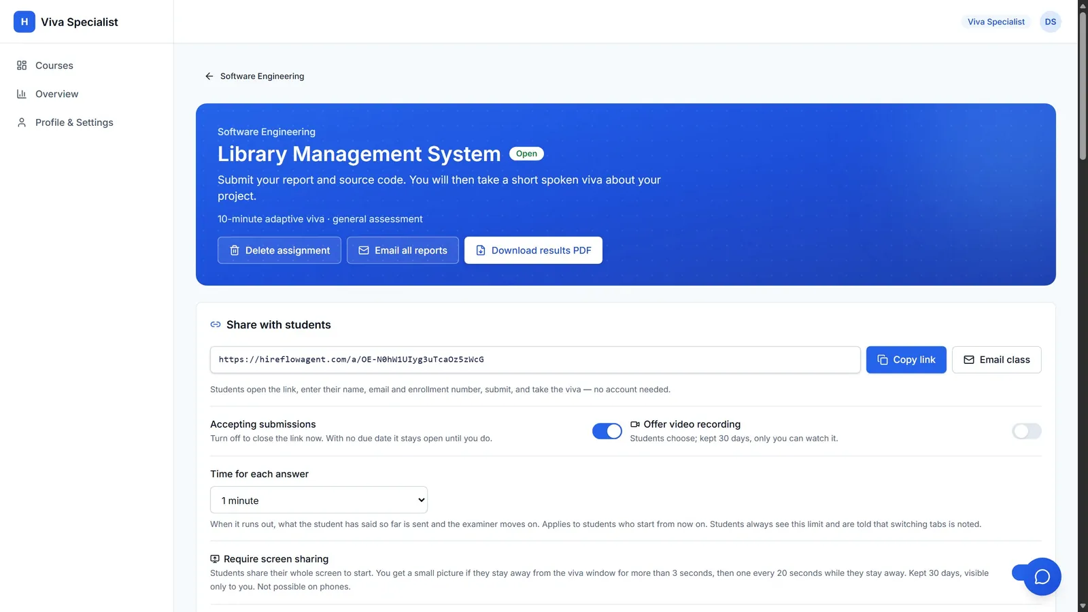Click '10-minute adaptive viva · general assessment' text
Screen dimensions: 1088x612
[320, 219]
